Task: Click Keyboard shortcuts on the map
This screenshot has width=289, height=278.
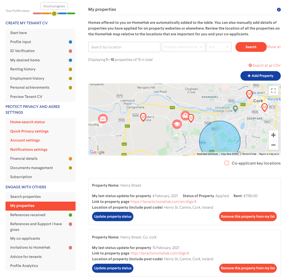Action: point(207,154)
